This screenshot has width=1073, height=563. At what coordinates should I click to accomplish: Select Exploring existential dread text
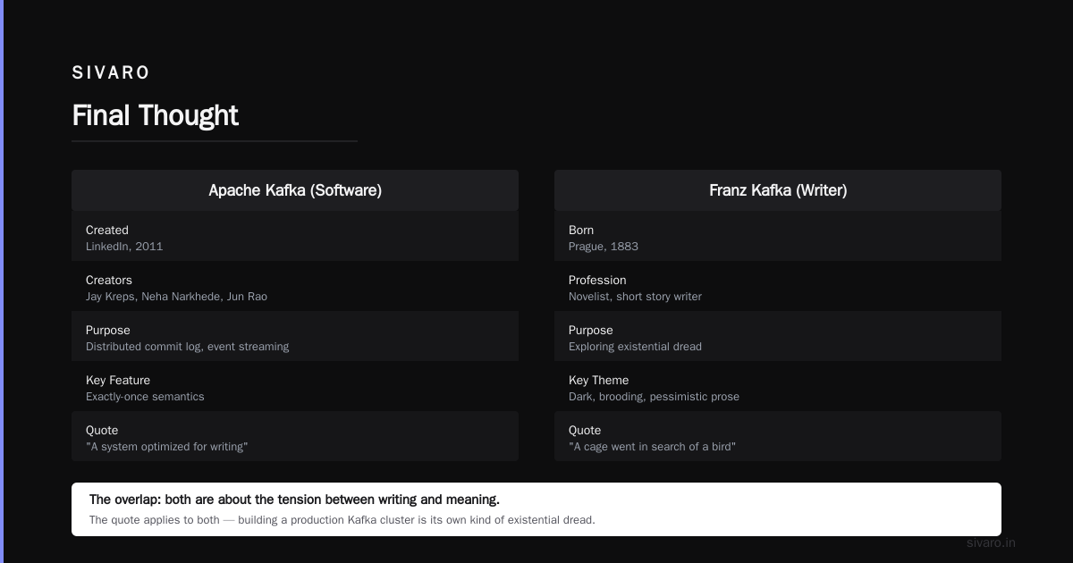point(635,346)
